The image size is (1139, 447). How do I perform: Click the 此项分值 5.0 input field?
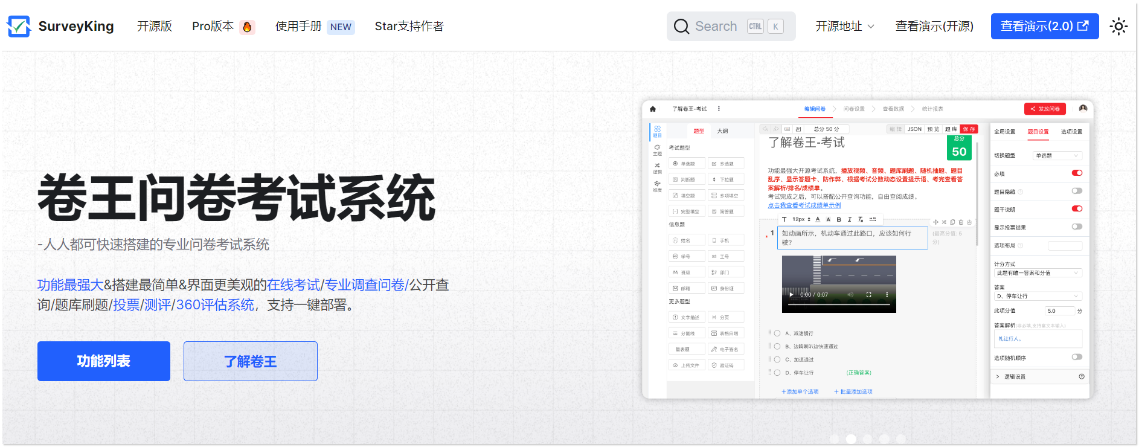tap(1060, 311)
